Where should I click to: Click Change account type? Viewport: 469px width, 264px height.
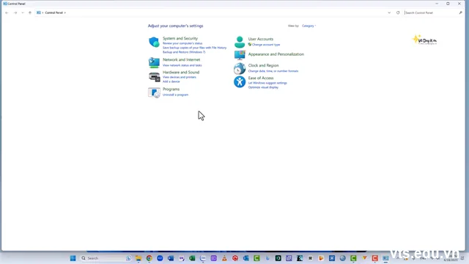click(266, 45)
